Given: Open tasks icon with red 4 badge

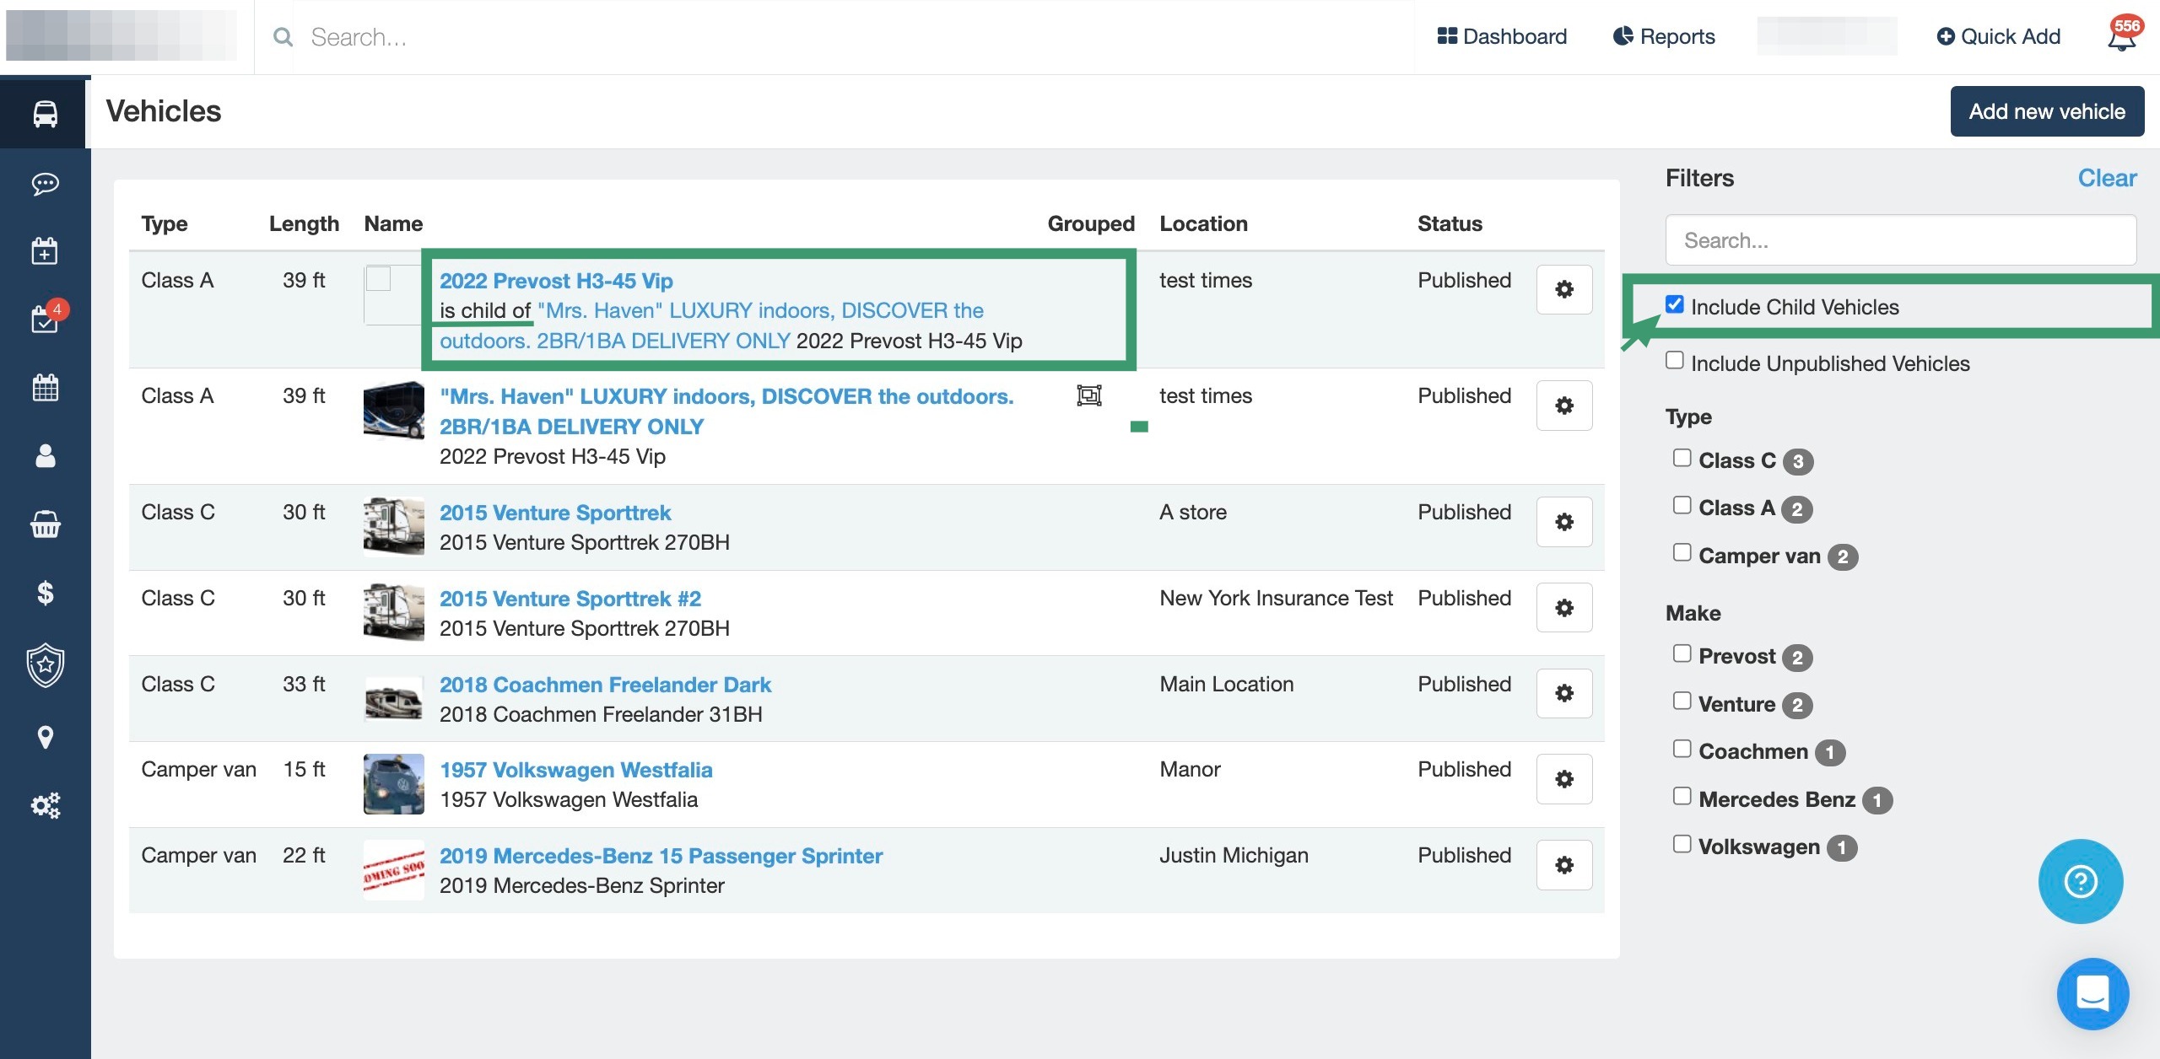Looking at the screenshot, I should [x=45, y=319].
